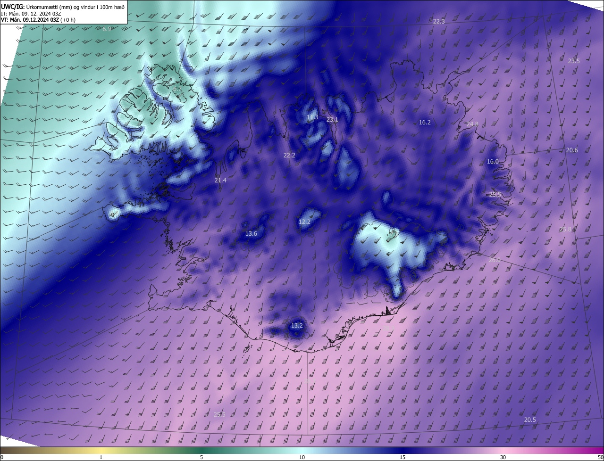Click the '1' tick label on the color scale
604x461 pixels.
[x=101, y=457]
